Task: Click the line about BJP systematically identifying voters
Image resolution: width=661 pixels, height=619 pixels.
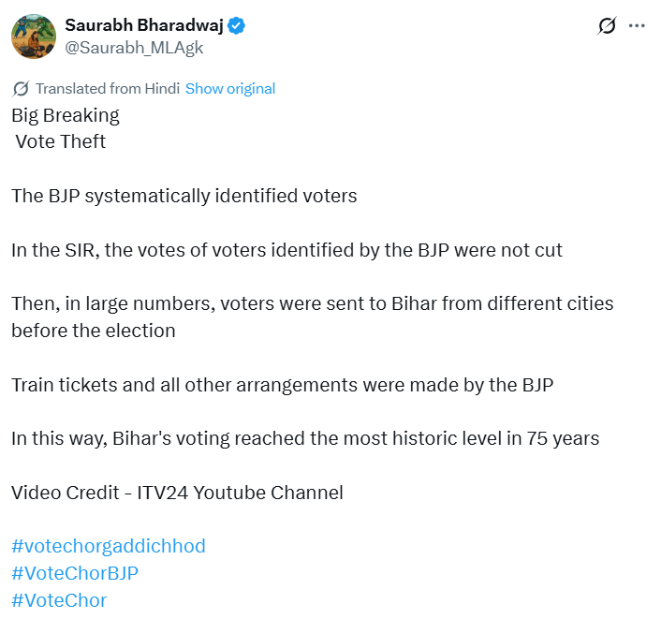Action: click(184, 197)
